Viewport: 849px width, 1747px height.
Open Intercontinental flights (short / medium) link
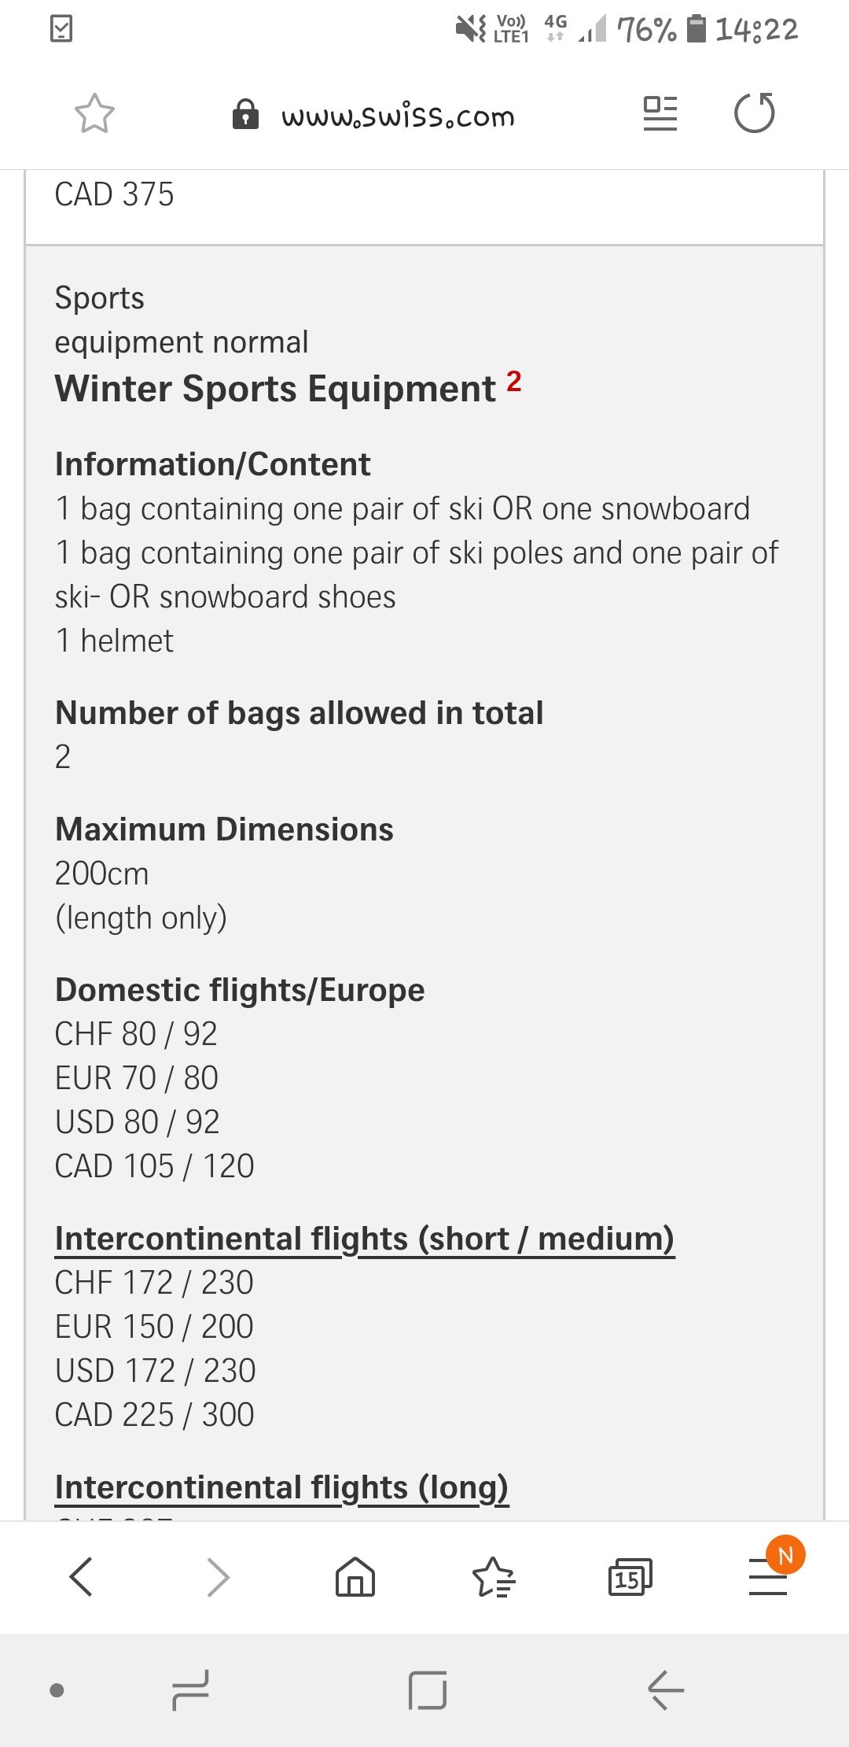pos(365,1239)
